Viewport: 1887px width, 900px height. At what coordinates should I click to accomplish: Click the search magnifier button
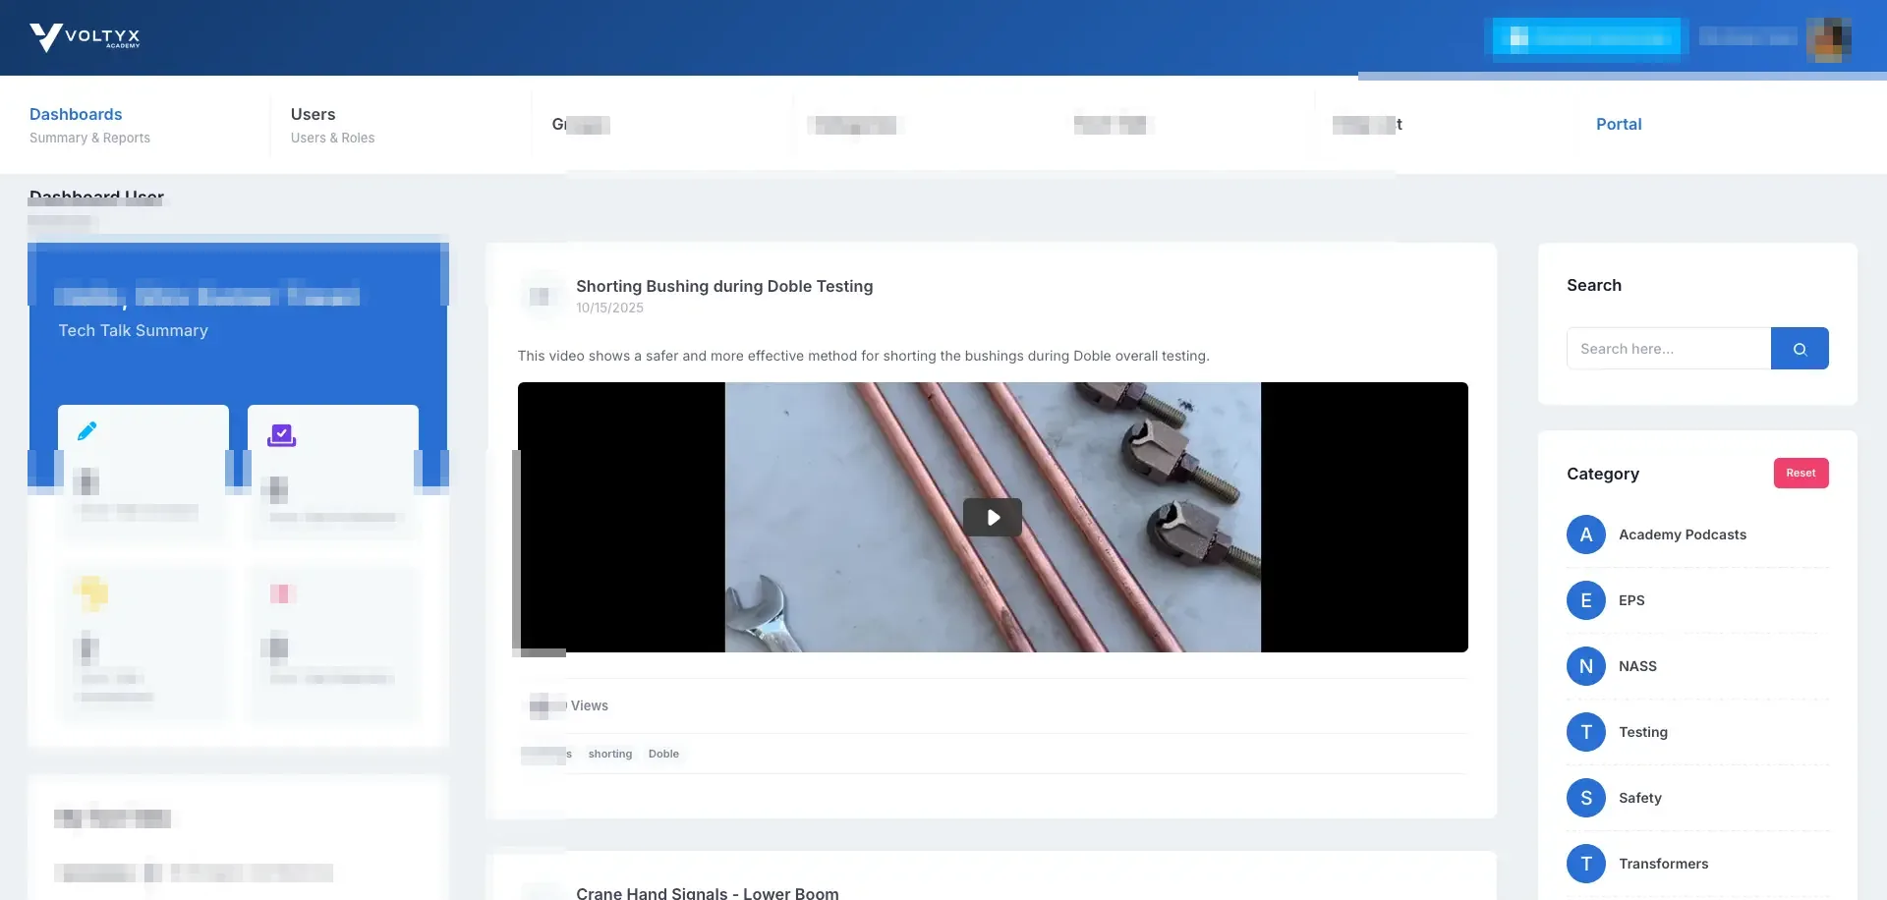click(1800, 349)
